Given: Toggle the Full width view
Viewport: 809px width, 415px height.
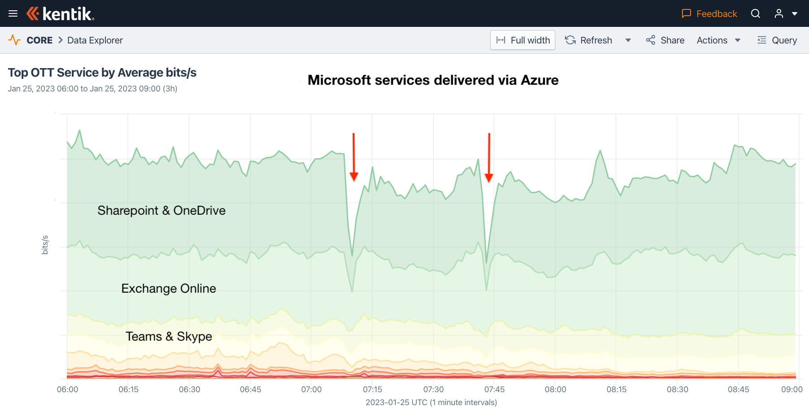Looking at the screenshot, I should pos(523,40).
